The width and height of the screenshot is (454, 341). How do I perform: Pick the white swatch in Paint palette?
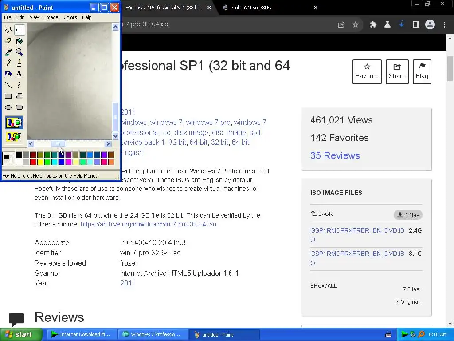tap(19, 162)
